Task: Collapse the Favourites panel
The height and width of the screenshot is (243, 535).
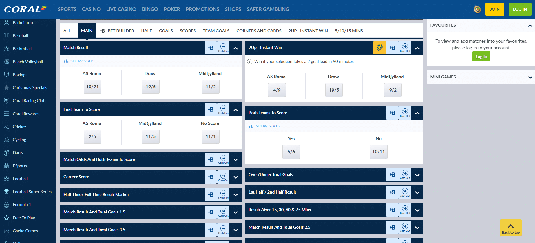Action: (530, 26)
